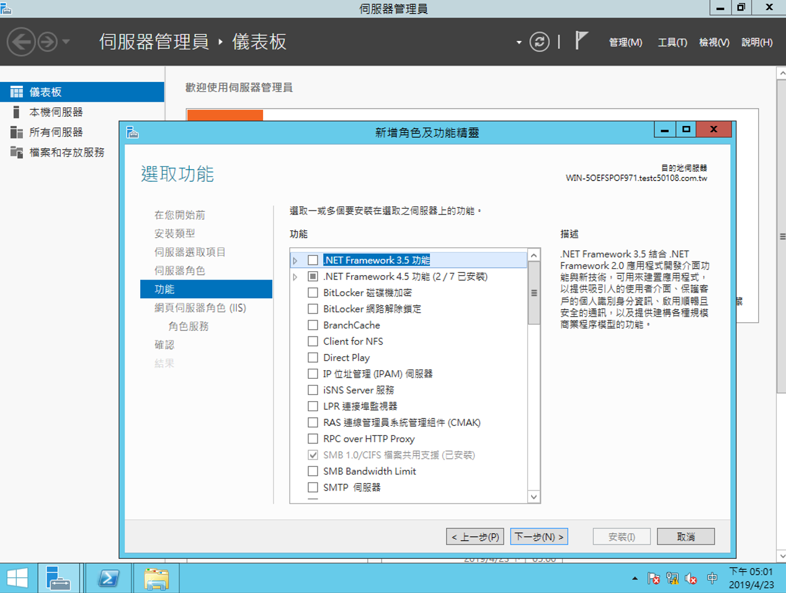The width and height of the screenshot is (786, 593).
Task: Select the 功能 wizard step
Action: (206, 289)
